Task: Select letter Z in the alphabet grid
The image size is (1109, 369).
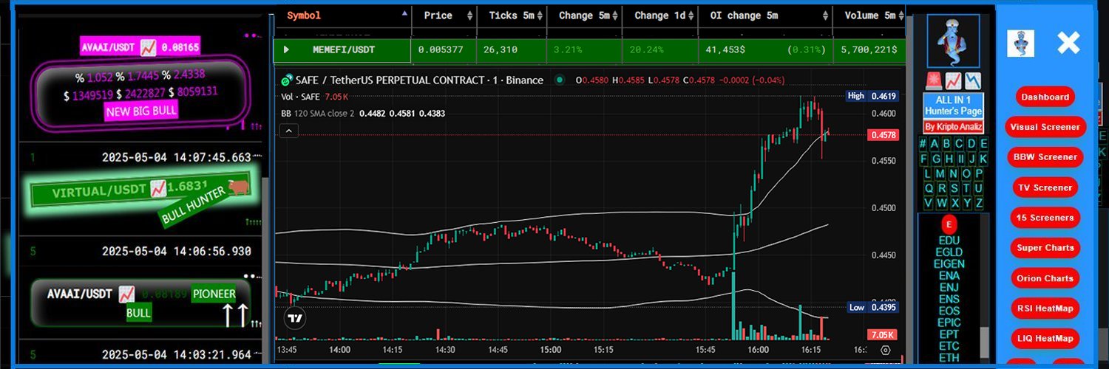Action: click(x=979, y=203)
